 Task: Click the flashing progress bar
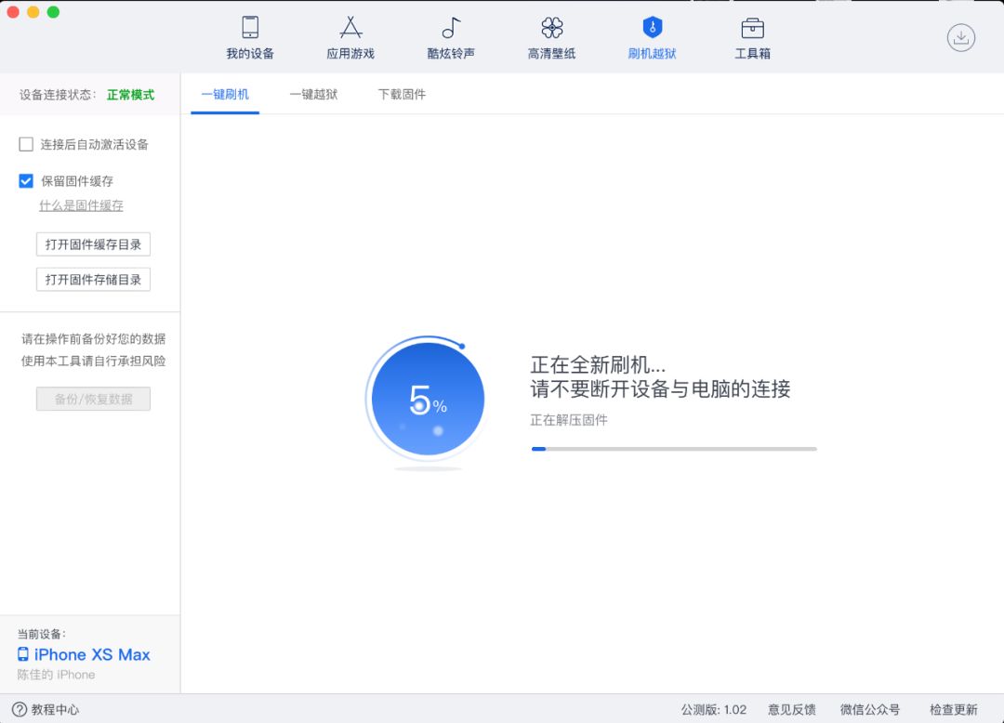(674, 449)
